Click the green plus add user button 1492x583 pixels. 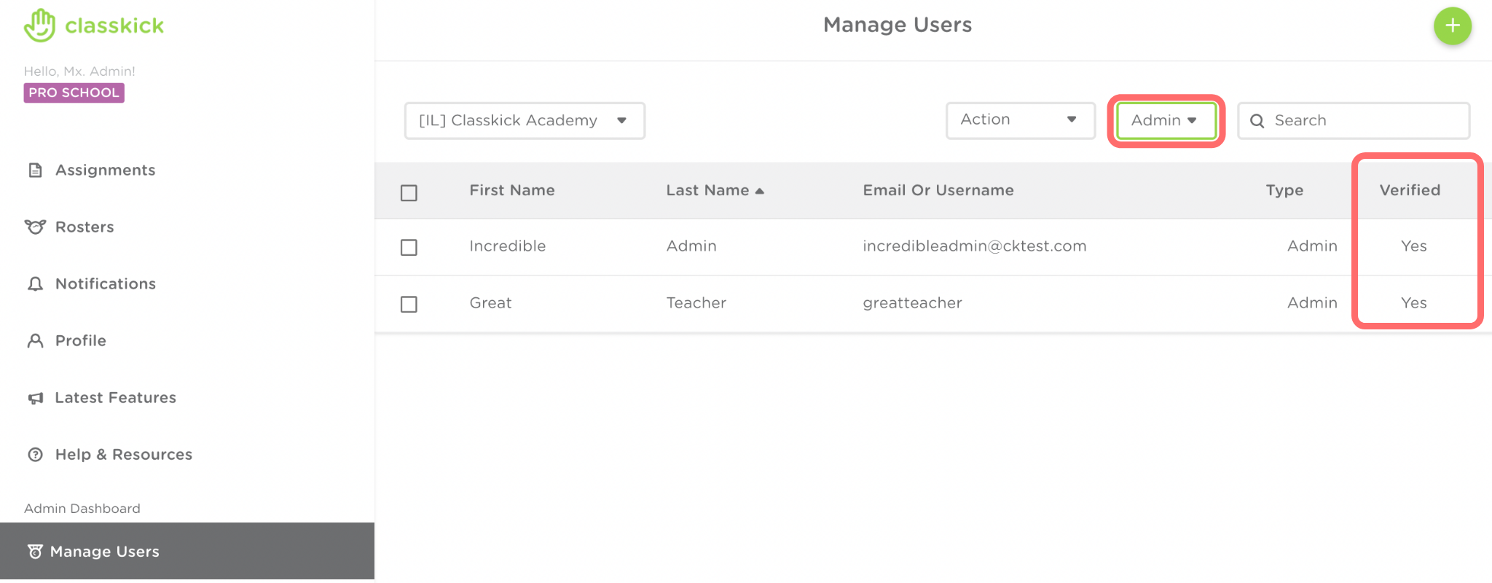tap(1452, 26)
